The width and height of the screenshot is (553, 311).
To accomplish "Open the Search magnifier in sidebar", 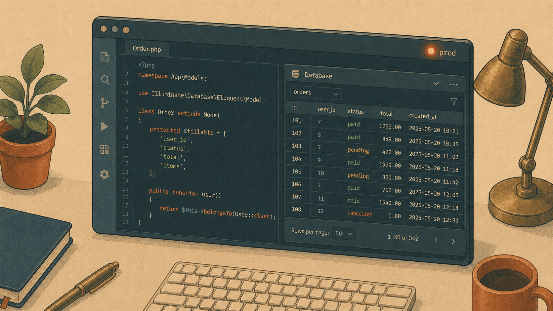I will (x=105, y=80).
